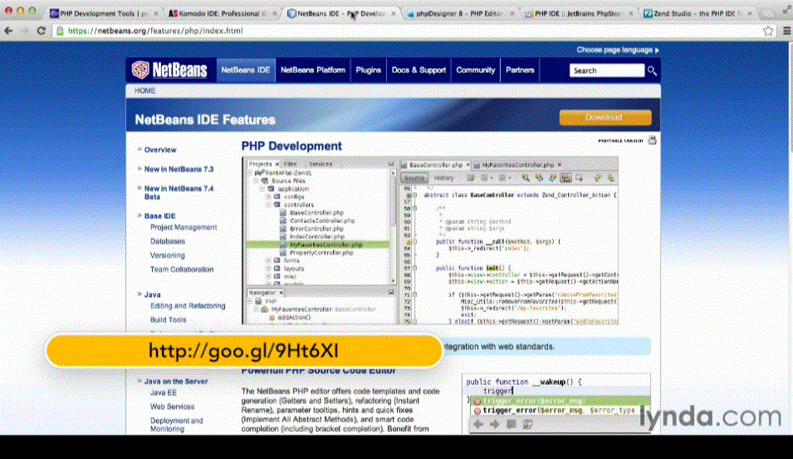This screenshot has width=793, height=459.
Task: Open Chrome menu hamburger icon
Action: tap(787, 31)
